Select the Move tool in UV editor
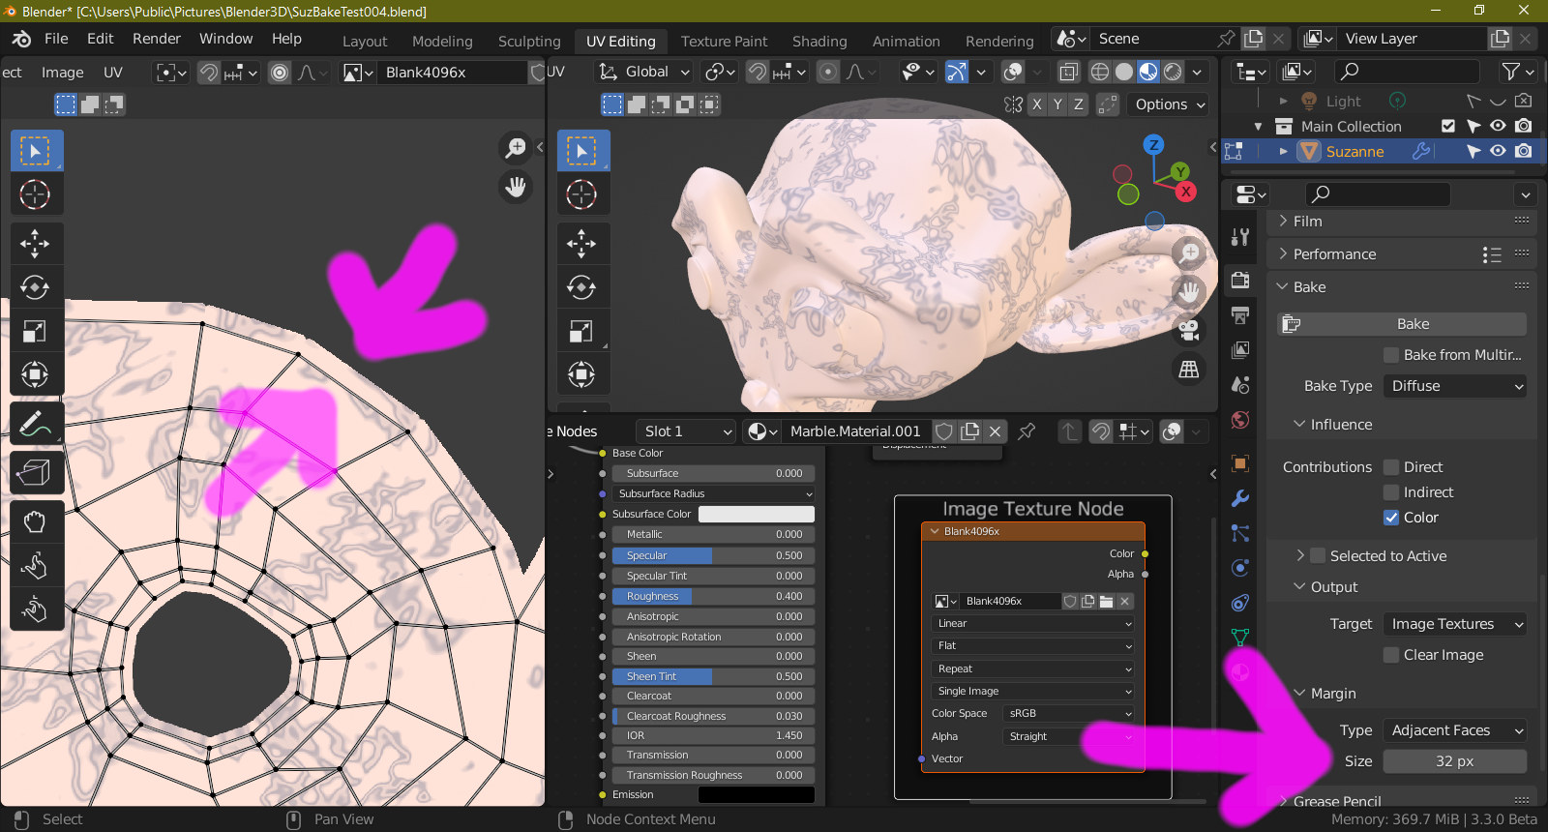This screenshot has width=1548, height=832. coord(36,243)
